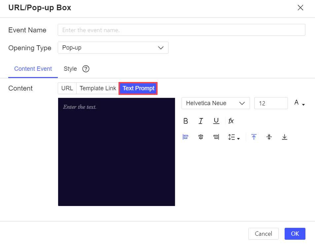Viewport: 315px width, 245px height.
Task: Apply italic formatting
Action: pos(201,121)
